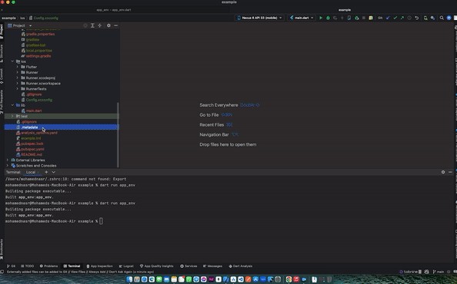Expand External Libraries node
This screenshot has height=284, width=457.
tap(7, 160)
